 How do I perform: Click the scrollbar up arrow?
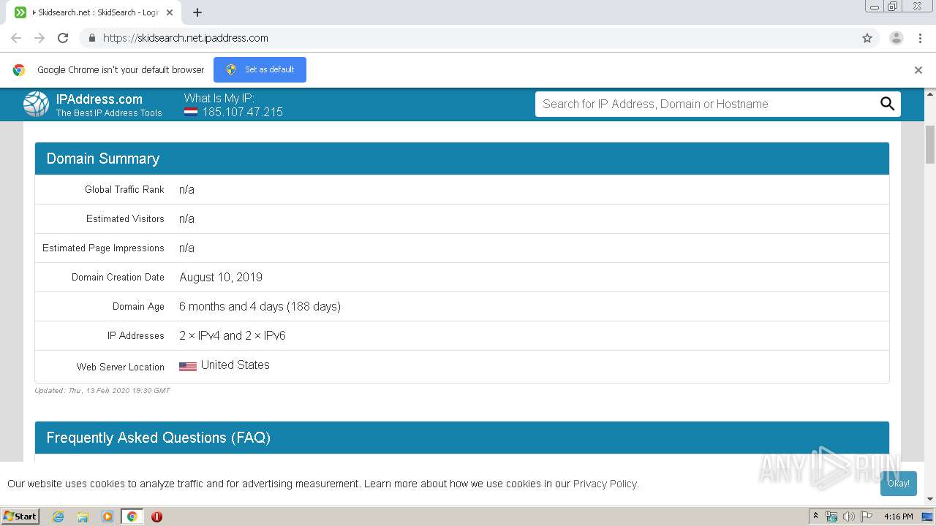click(x=930, y=94)
